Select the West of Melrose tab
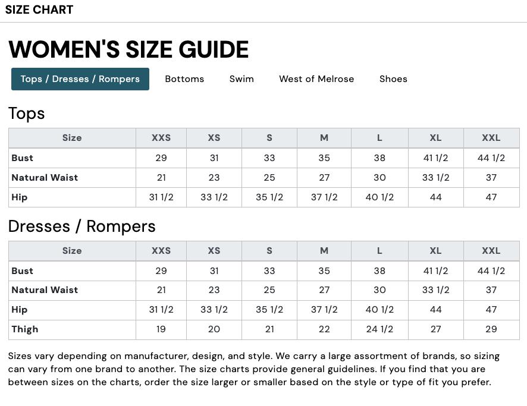This screenshot has height=406, width=527. pos(316,78)
